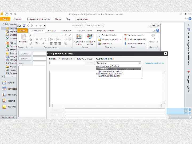The height and width of the screenshot is (144, 192).
Task: Align text left in message ribbon
Action: 51,43
